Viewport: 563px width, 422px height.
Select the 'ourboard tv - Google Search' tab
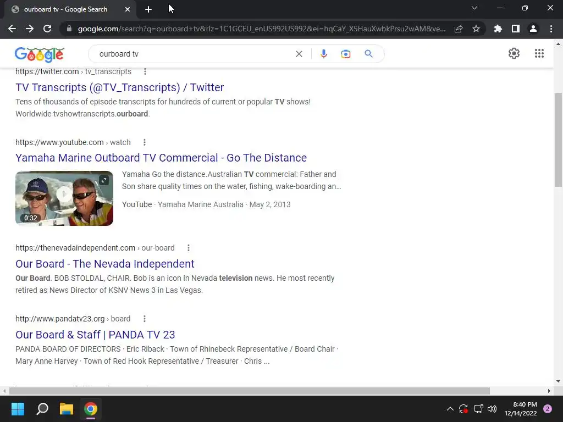[70, 9]
